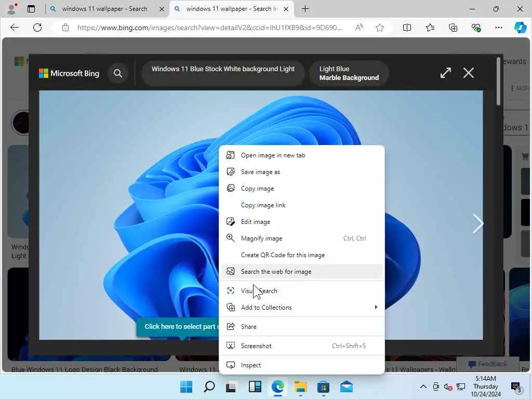Refresh the current page

[x=37, y=28]
